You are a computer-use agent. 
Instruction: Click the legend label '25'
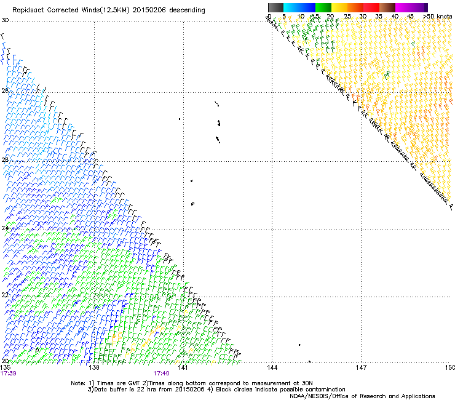[x=347, y=17]
